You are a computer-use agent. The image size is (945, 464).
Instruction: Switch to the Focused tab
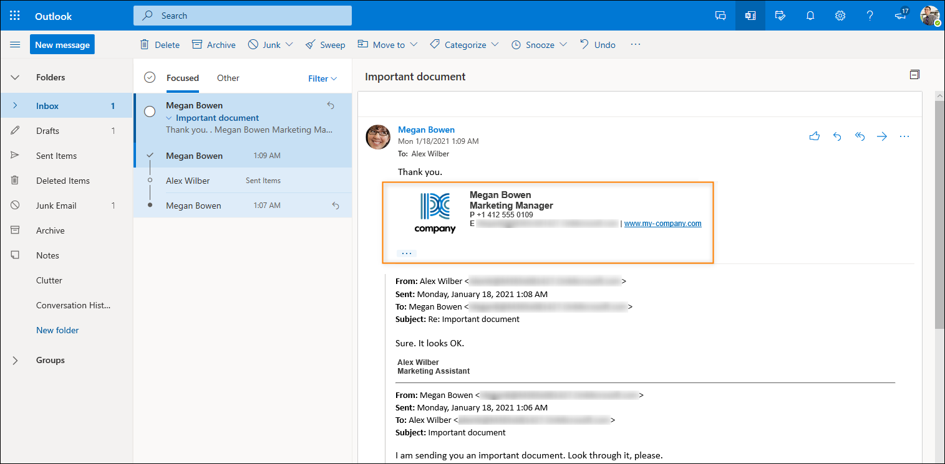click(x=183, y=78)
